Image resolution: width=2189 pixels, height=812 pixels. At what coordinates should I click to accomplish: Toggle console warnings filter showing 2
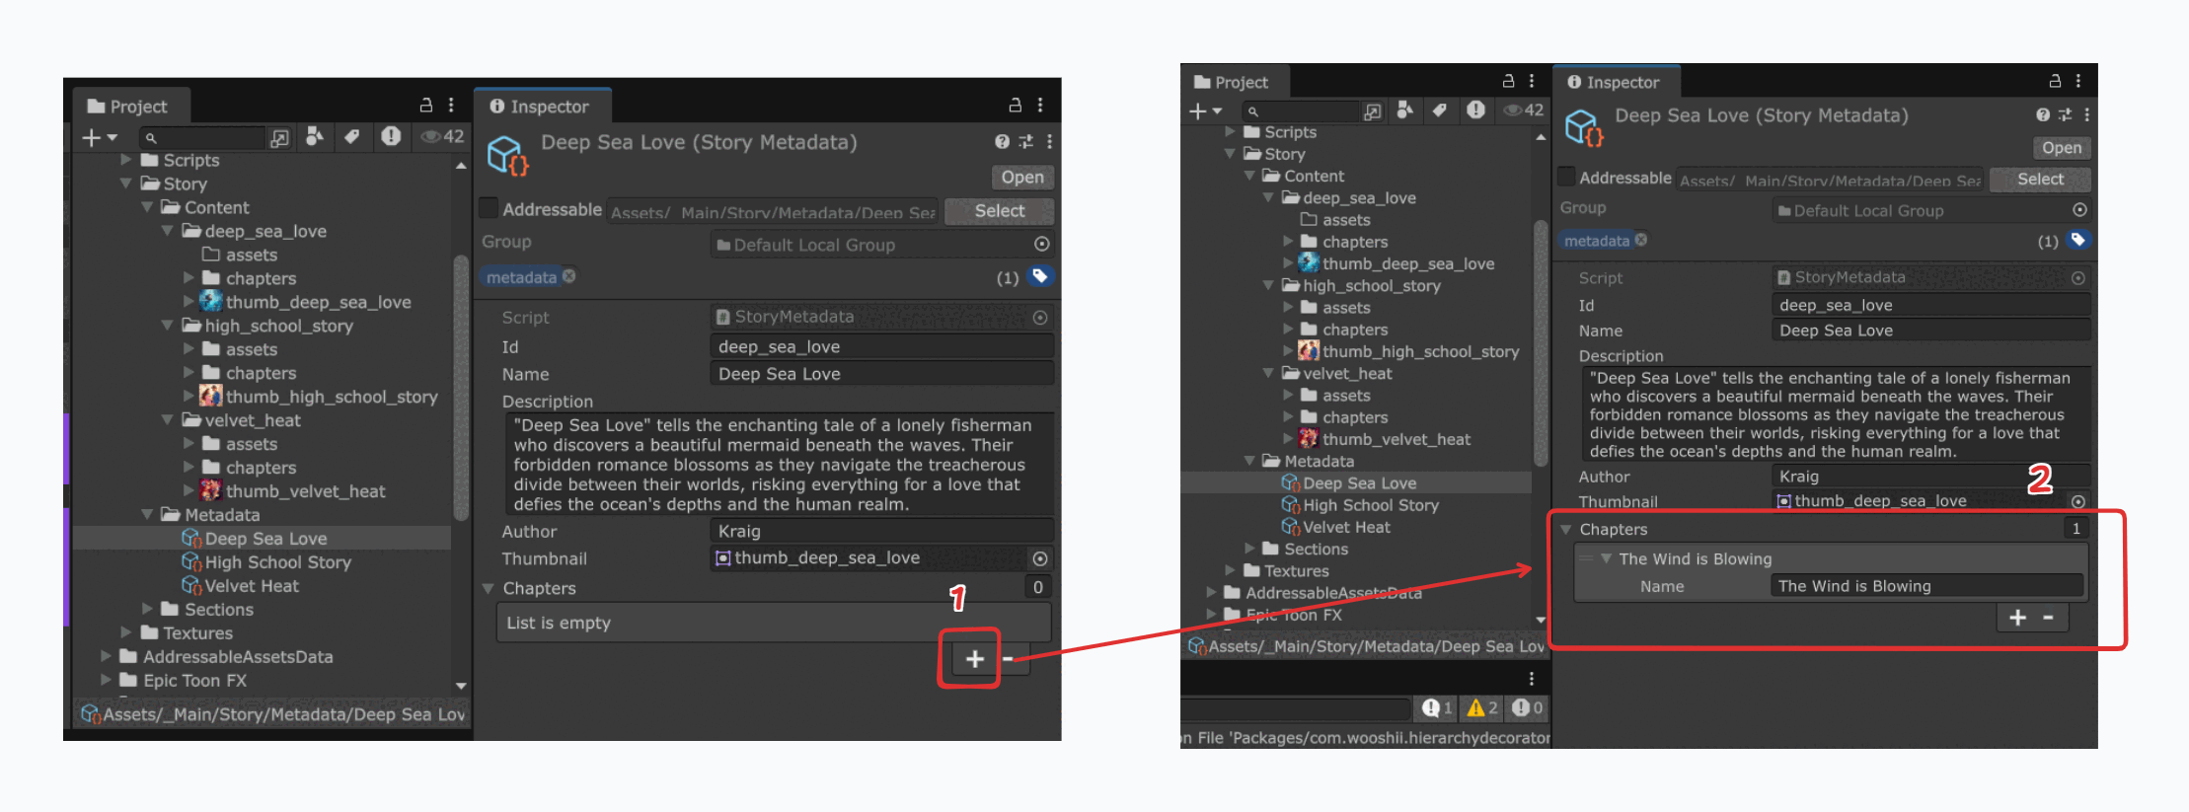pyautogui.click(x=1482, y=707)
